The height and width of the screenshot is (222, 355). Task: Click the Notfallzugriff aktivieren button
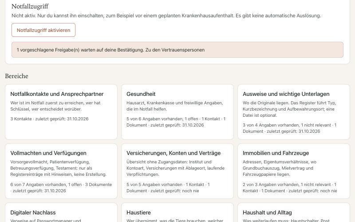coord(43,30)
